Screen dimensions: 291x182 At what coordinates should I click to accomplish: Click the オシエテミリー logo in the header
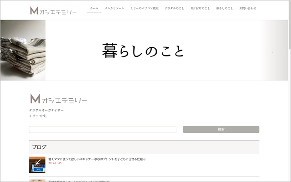(53, 10)
